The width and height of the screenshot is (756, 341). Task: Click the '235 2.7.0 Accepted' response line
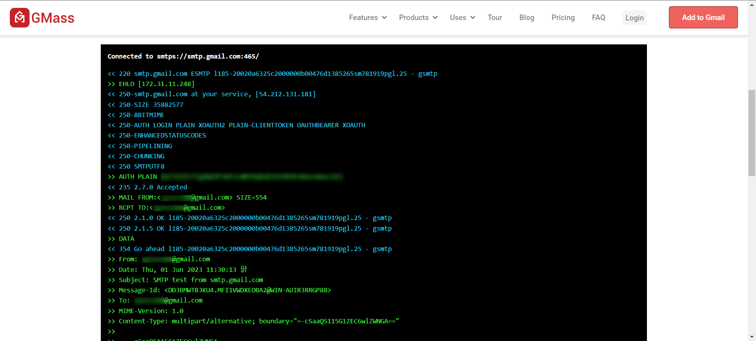coord(153,187)
